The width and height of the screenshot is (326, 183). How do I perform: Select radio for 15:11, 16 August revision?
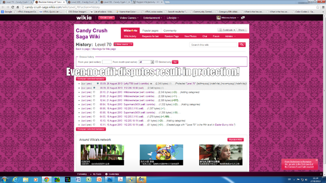[x=94, y=125]
